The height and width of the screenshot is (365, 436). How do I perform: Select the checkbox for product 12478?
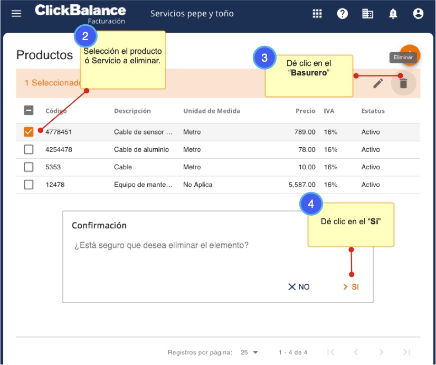(29, 185)
